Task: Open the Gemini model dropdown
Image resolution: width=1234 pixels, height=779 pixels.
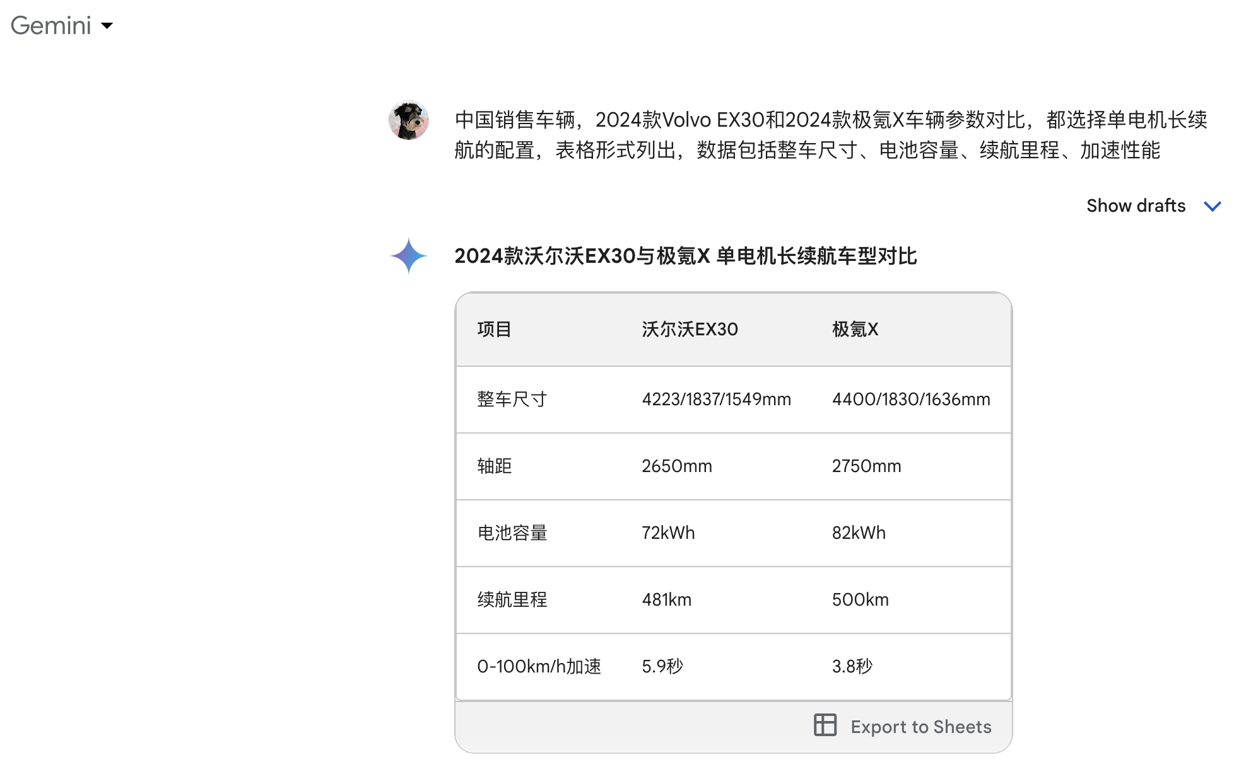Action: click(51, 26)
